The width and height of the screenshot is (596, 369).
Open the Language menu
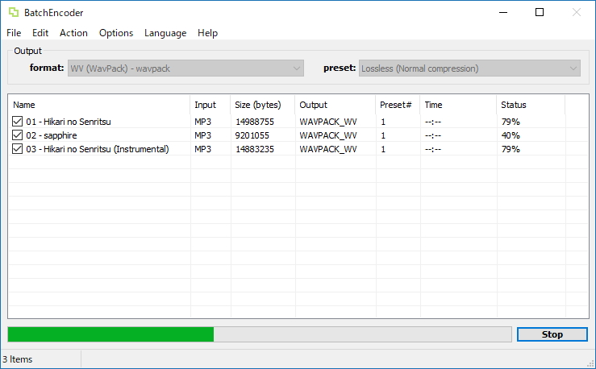(x=165, y=33)
